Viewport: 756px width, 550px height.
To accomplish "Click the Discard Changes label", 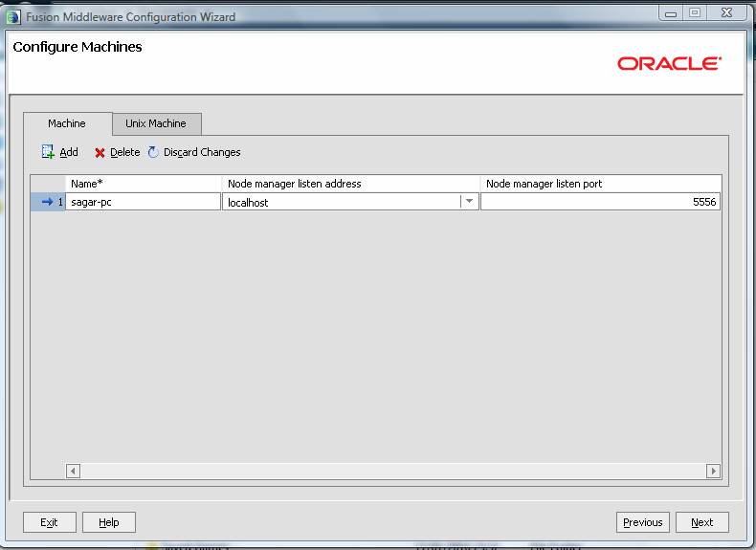I will [x=202, y=152].
